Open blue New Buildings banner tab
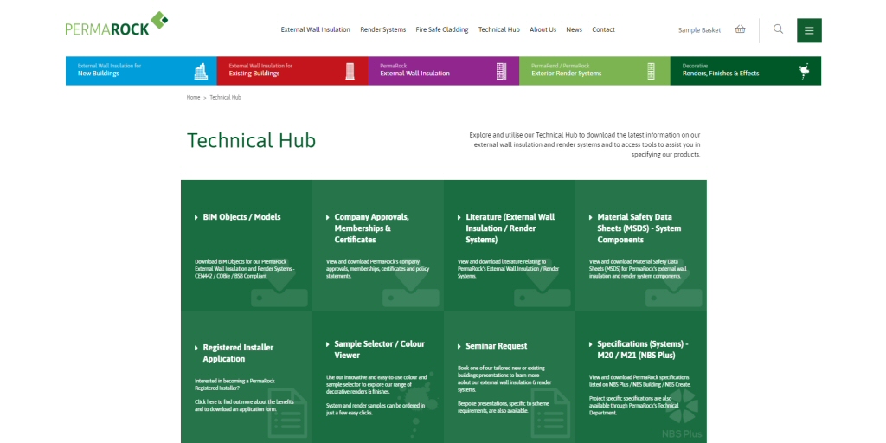The height and width of the screenshot is (443, 886). click(141, 71)
